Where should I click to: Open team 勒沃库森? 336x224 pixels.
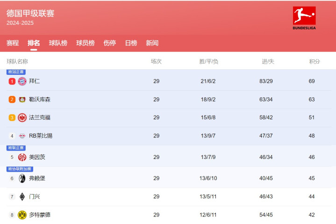pyautogui.click(x=40, y=100)
